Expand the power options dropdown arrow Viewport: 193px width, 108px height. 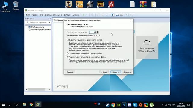(87, 15)
